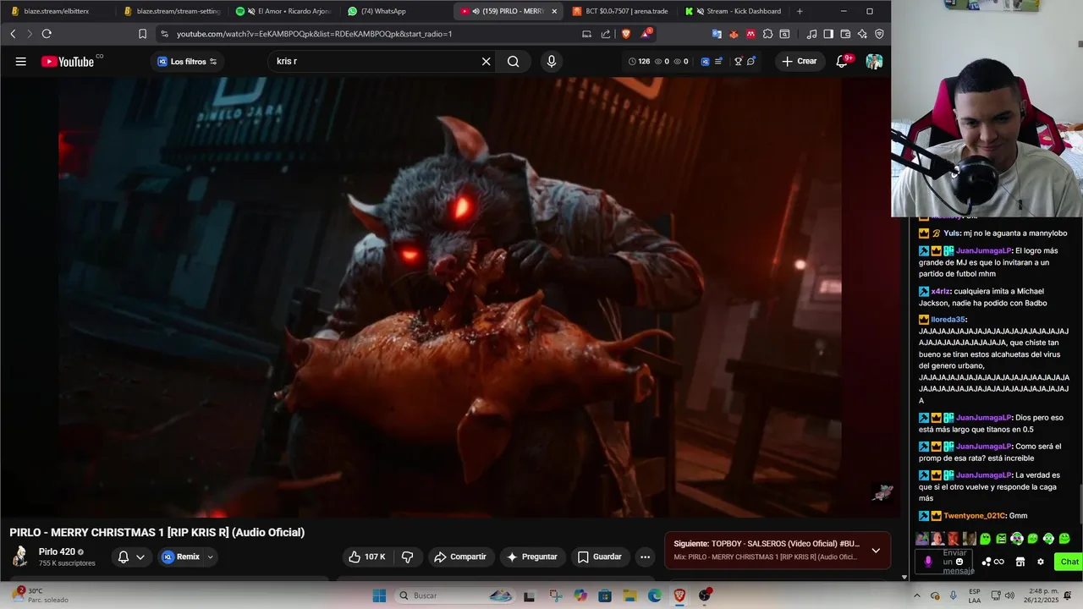Screen dimensions: 1083x609
Task: Expand the Remix dropdown arrow
Action: coord(210,557)
